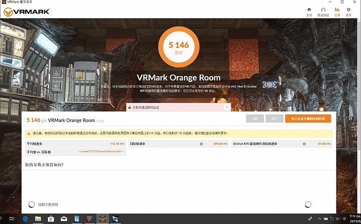Click the '5 146' score in the results panel header
The image size is (361, 224).
pyautogui.click(x=34, y=120)
